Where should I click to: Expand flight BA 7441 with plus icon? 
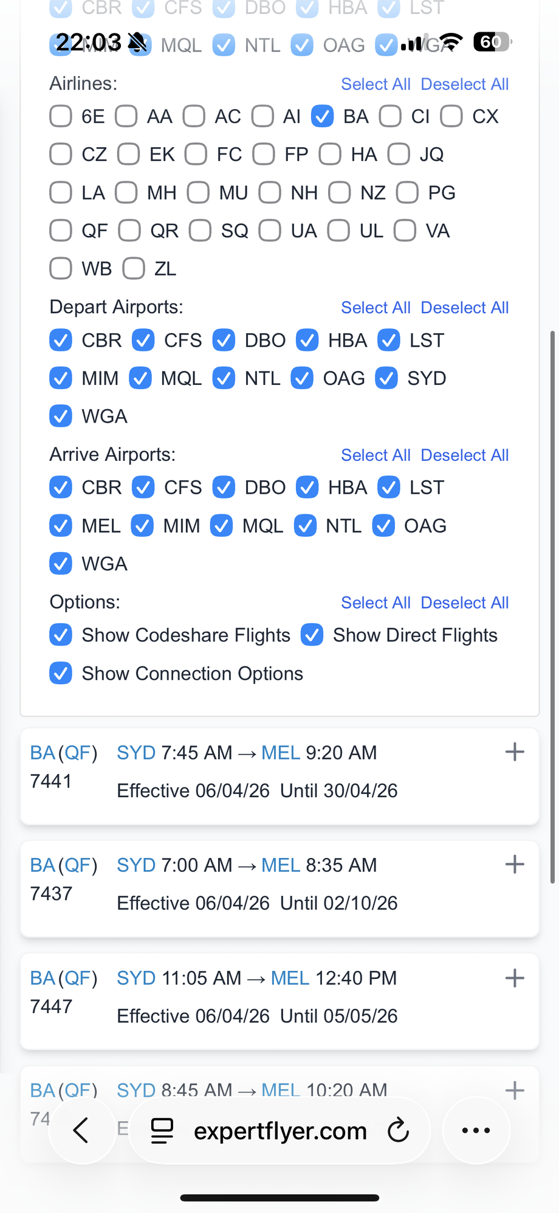(515, 752)
